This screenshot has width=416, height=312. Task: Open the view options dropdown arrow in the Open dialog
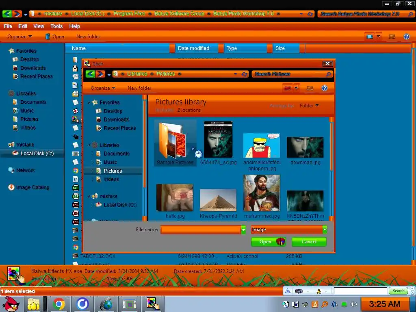click(x=296, y=88)
